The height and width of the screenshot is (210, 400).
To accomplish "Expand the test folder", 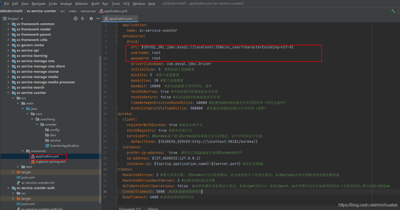I will pyautogui.click(x=18, y=167).
